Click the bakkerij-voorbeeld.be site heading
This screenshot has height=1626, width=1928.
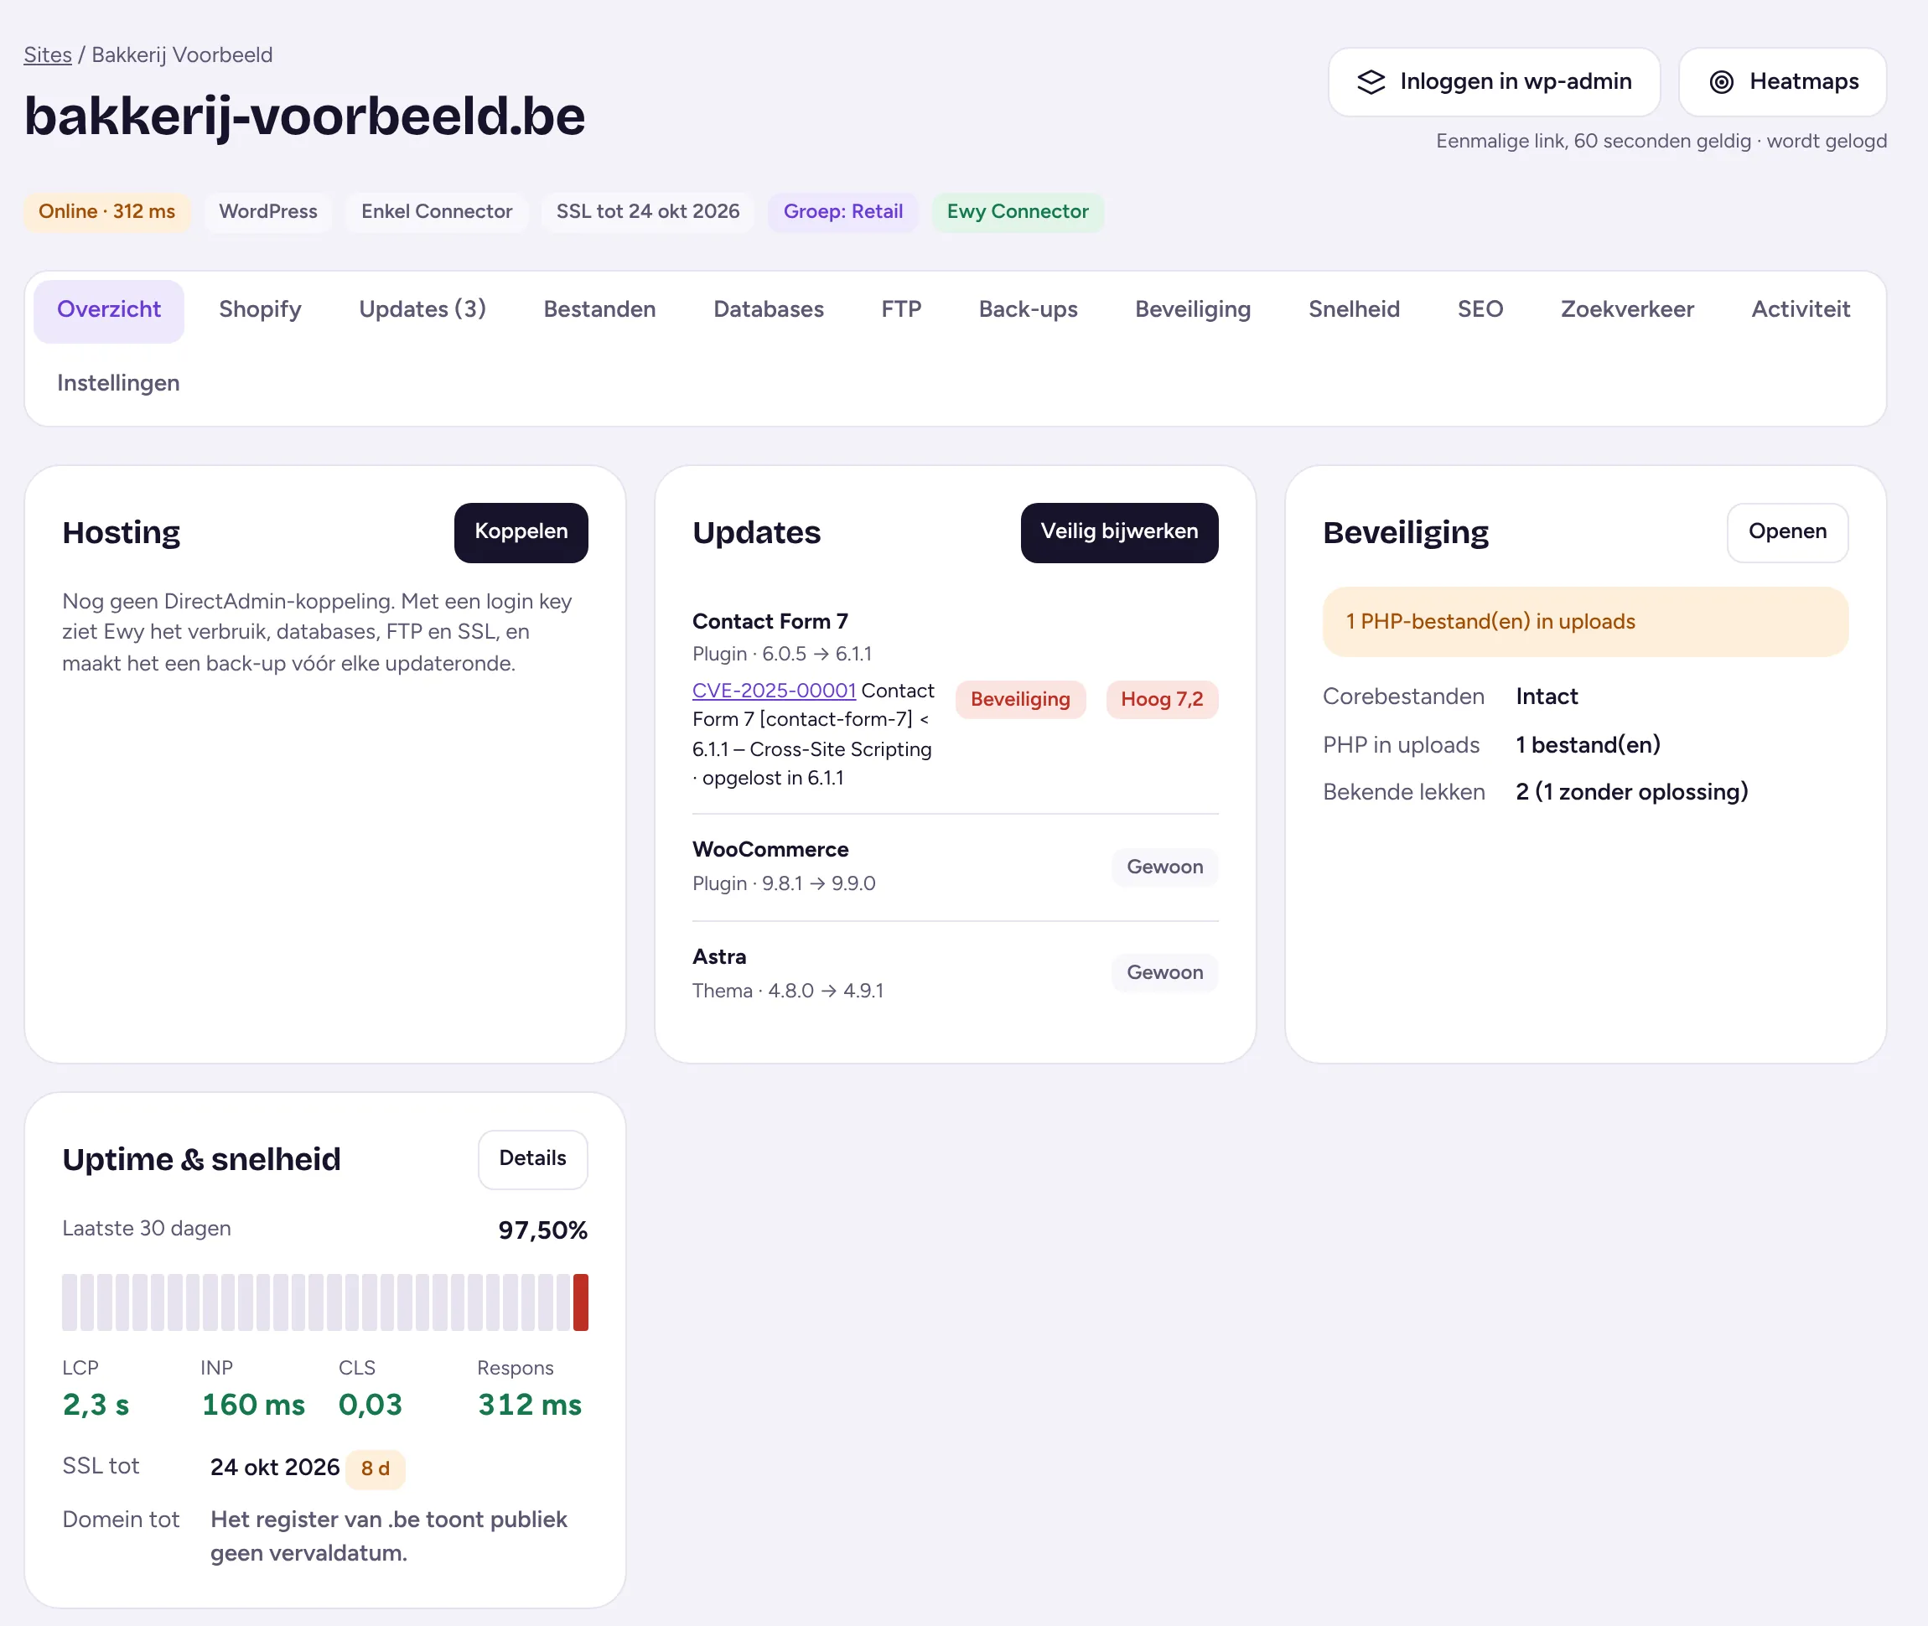(304, 117)
